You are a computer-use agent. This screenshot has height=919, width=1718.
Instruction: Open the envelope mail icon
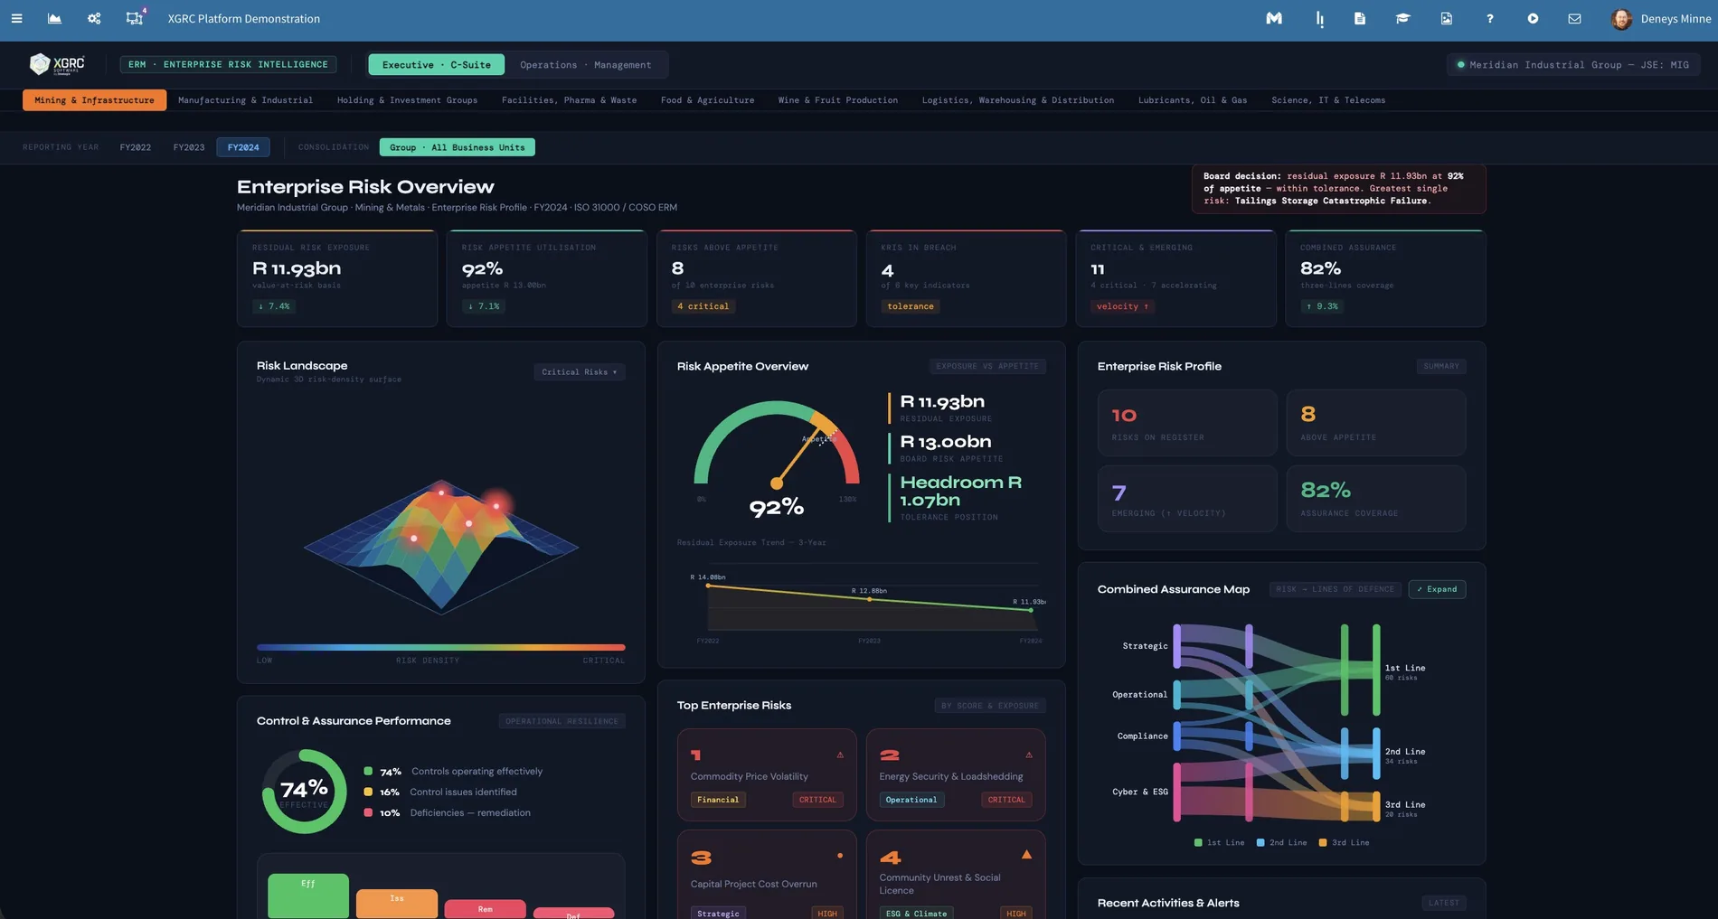click(x=1574, y=18)
